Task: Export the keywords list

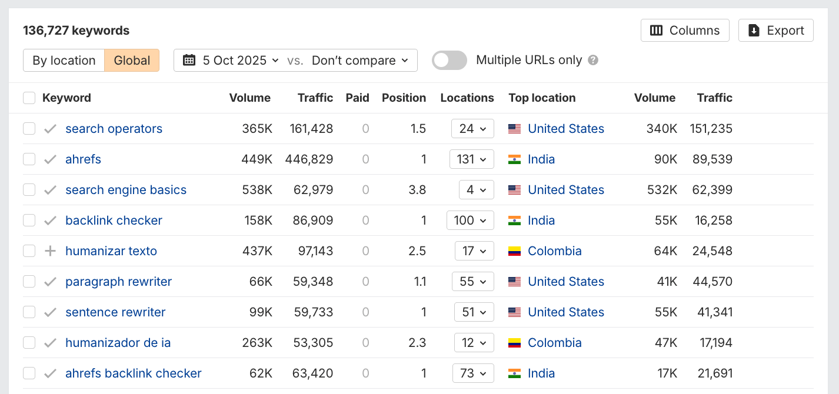Action: [x=775, y=31]
